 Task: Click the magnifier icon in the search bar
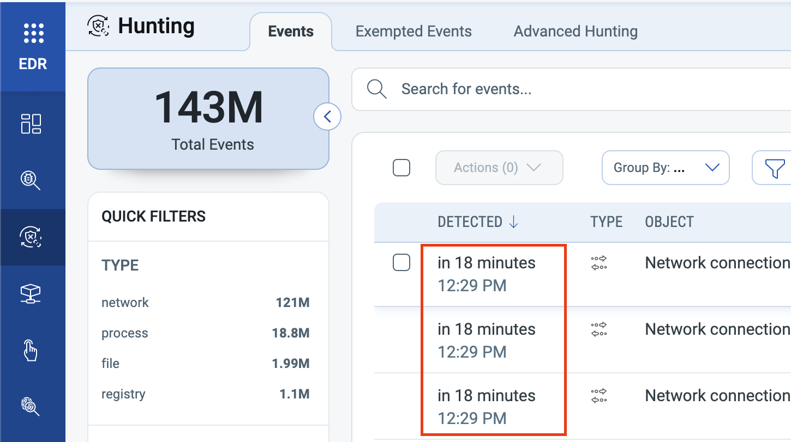click(377, 89)
